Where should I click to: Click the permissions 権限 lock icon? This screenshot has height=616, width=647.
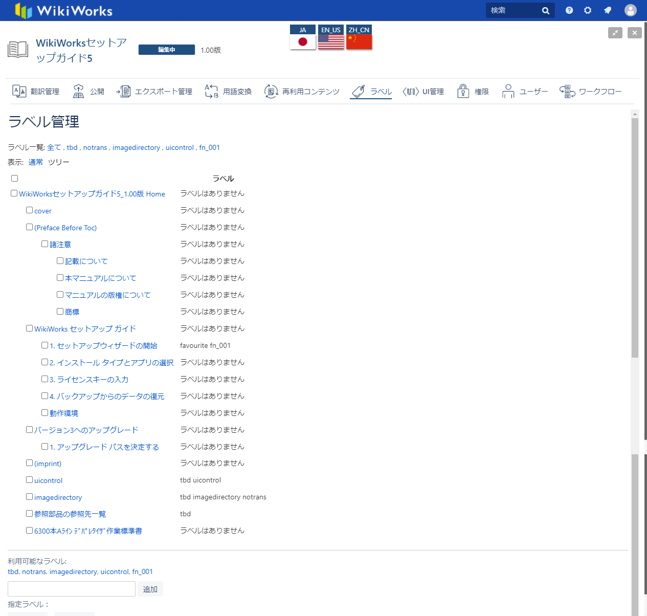coord(463,91)
